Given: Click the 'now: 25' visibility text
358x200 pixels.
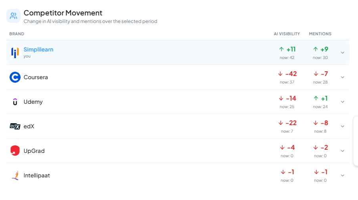Looking at the screenshot, I should click(x=287, y=107).
